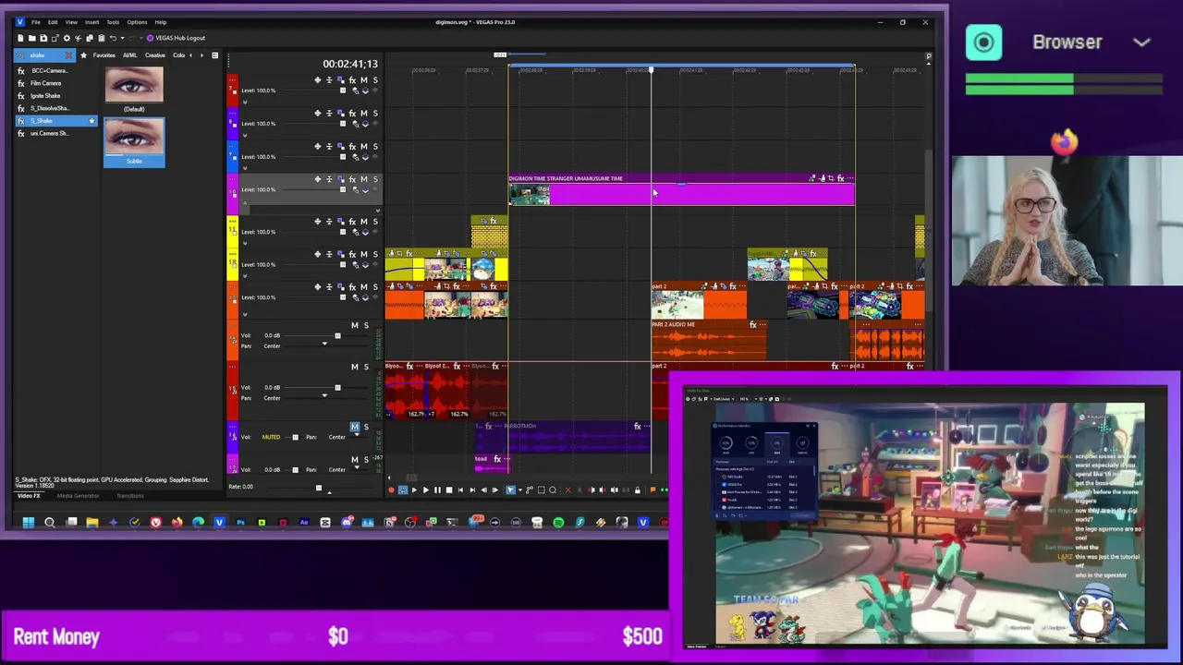Click the Paste clipboard icon in toolbar
This screenshot has width=1183, height=665.
click(101, 38)
